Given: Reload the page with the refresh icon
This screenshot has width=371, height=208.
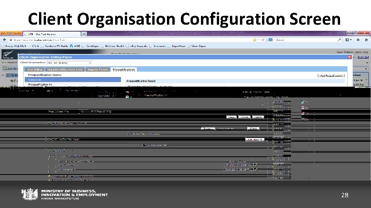Looking at the screenshot, I should 263,40.
